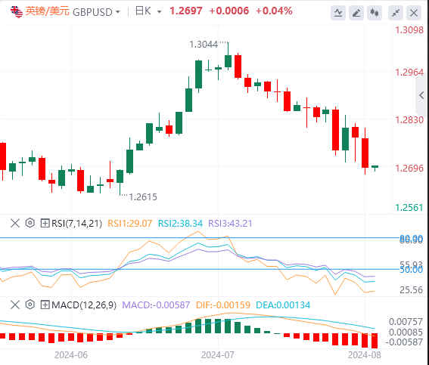This screenshot has width=429, height=365.
Task: Click the RSI(7,14,21) label
Action: (x=76, y=224)
